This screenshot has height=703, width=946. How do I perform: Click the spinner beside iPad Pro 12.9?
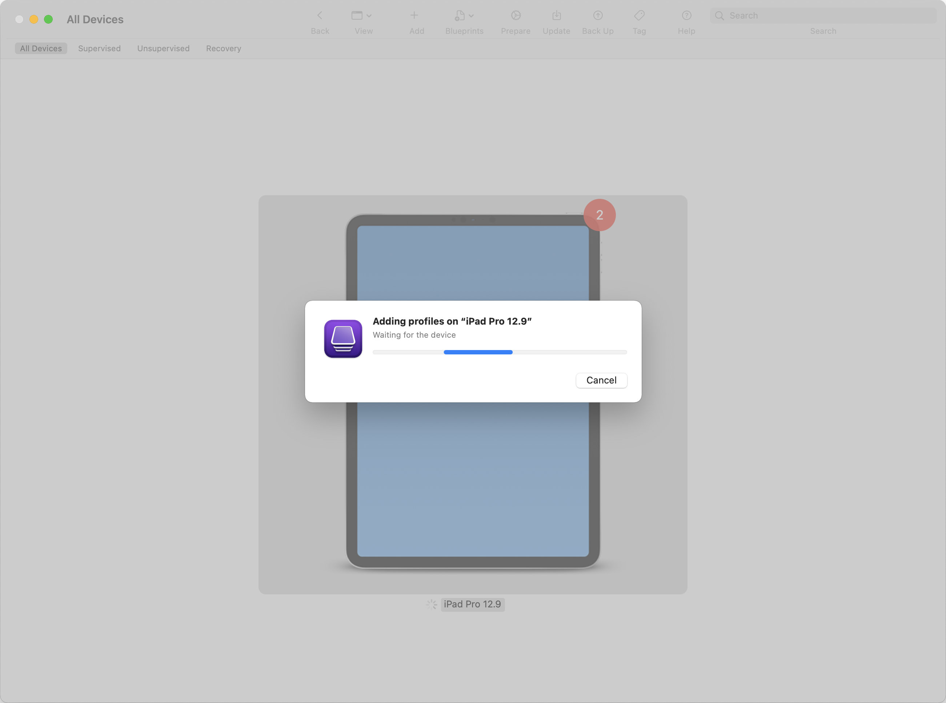tap(432, 604)
